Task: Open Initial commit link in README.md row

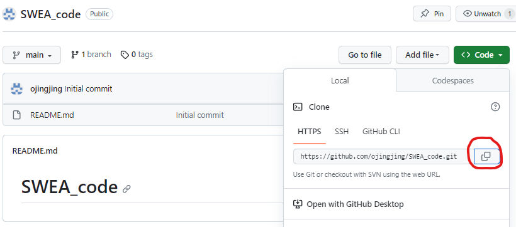Action: [x=199, y=115]
